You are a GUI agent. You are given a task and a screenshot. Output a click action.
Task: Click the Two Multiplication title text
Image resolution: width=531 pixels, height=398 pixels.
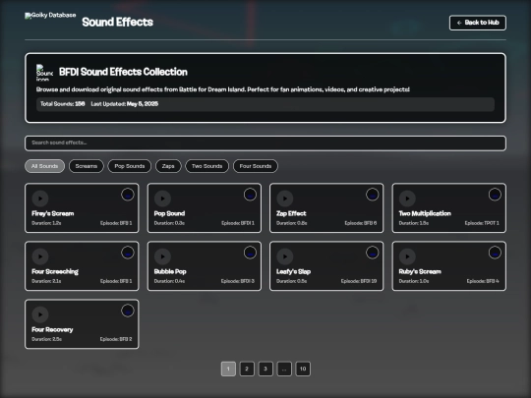425,213
